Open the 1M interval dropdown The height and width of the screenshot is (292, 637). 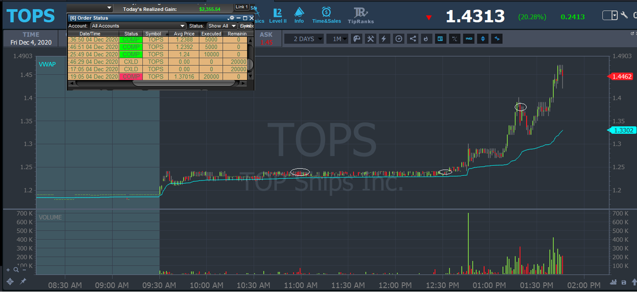click(337, 39)
